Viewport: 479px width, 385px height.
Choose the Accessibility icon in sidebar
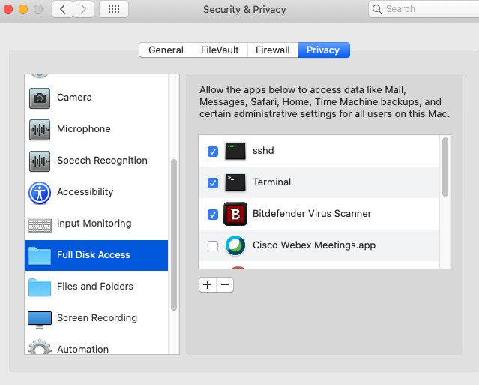(x=40, y=192)
